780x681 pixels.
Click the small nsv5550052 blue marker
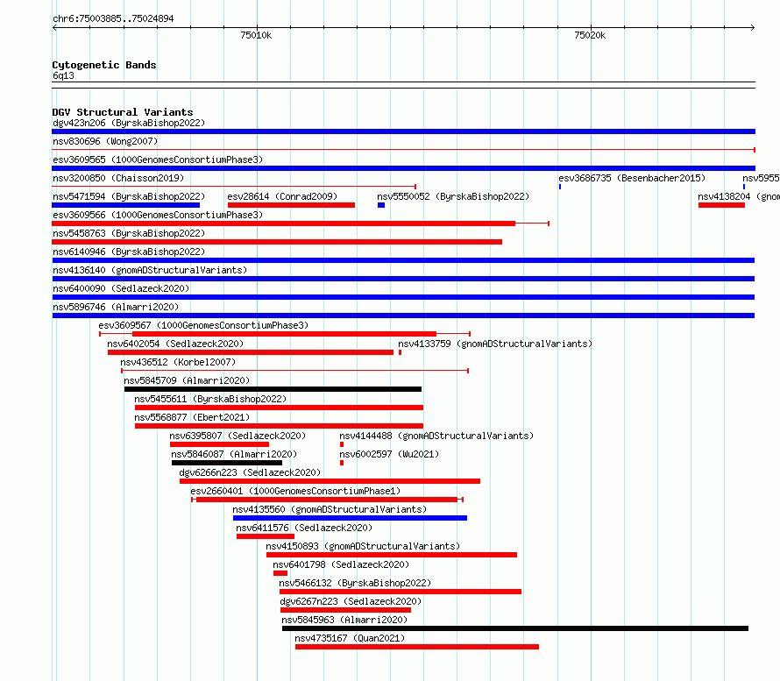click(x=381, y=205)
